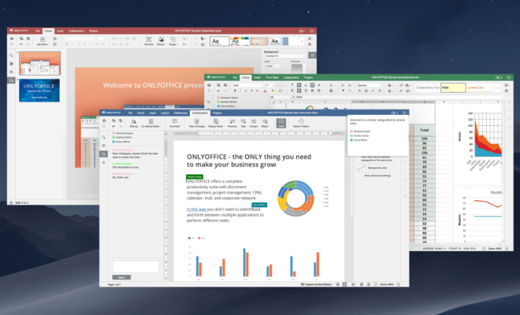This screenshot has width=520, height=315.
Task: Copy using the document toolbar copy icon
Action: click(x=114, y=121)
